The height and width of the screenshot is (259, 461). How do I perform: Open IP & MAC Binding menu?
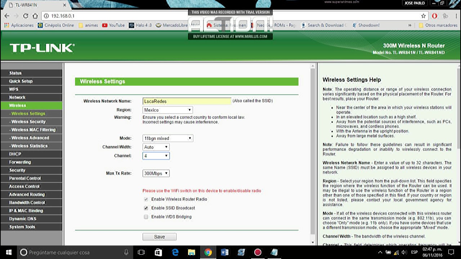(x=31, y=210)
